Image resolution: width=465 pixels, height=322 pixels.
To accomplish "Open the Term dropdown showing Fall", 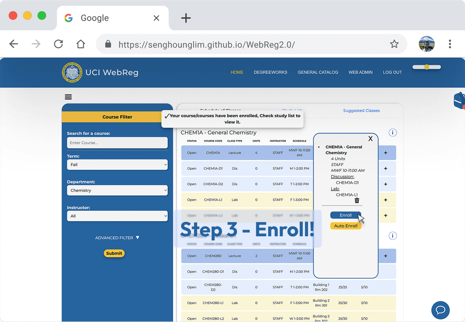I will click(x=117, y=164).
